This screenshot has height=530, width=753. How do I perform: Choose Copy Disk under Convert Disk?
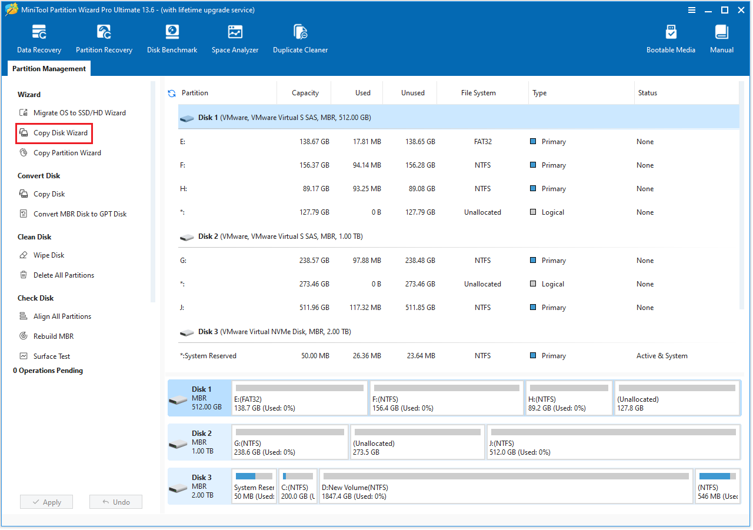pyautogui.click(x=42, y=194)
